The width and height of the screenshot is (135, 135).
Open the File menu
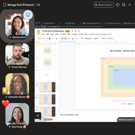(43, 34)
